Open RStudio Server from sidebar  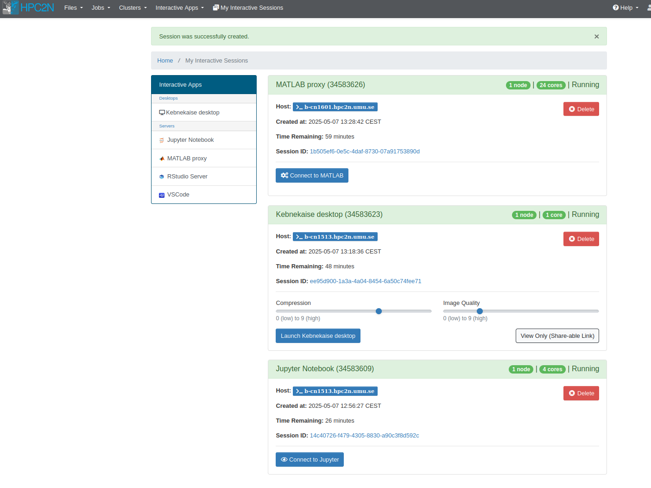pyautogui.click(x=204, y=177)
